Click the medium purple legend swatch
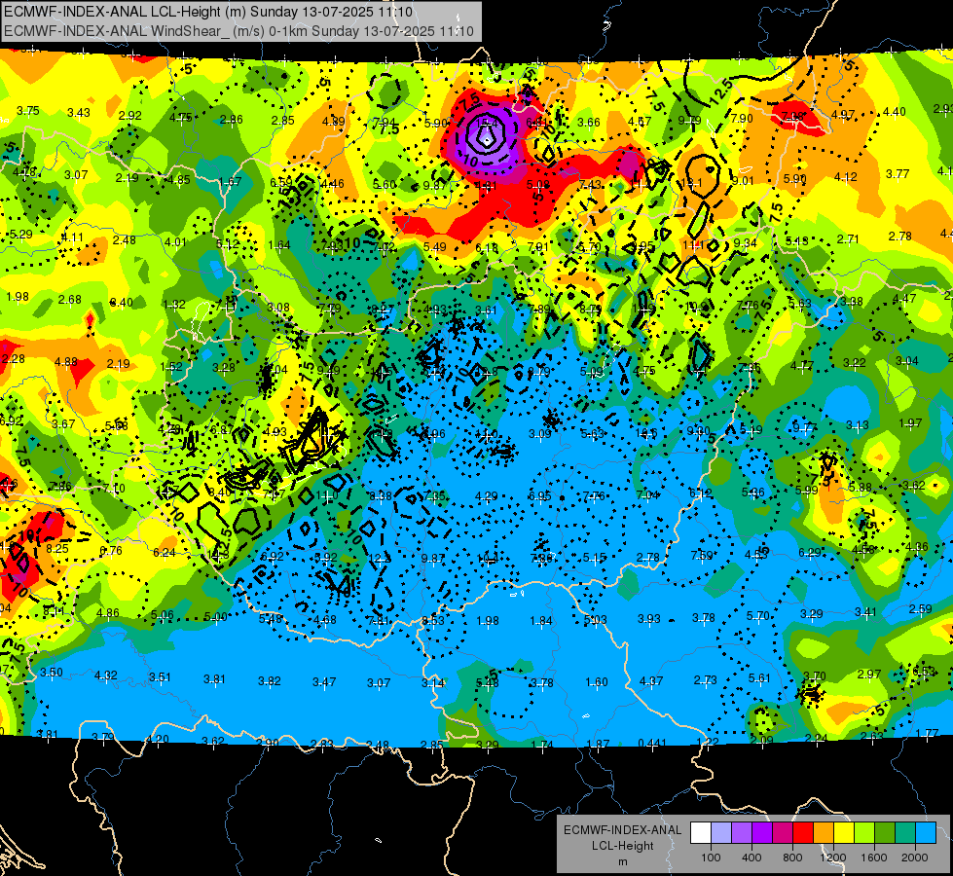Viewport: 953px width, 876px height. (x=742, y=833)
